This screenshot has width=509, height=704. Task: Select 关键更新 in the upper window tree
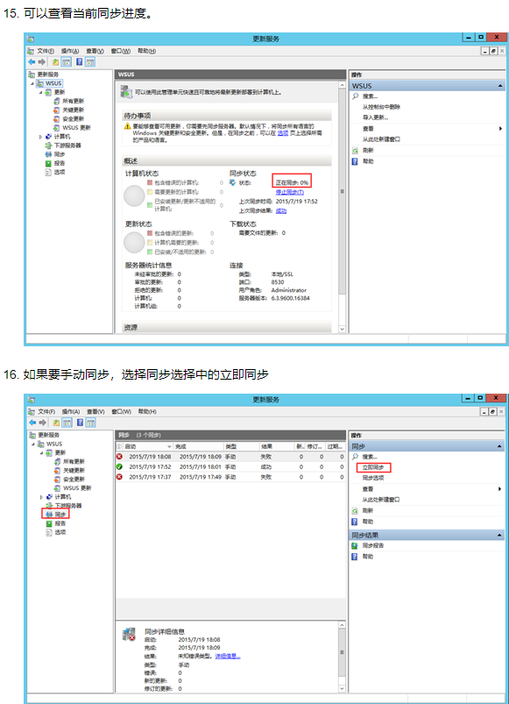pos(68,110)
